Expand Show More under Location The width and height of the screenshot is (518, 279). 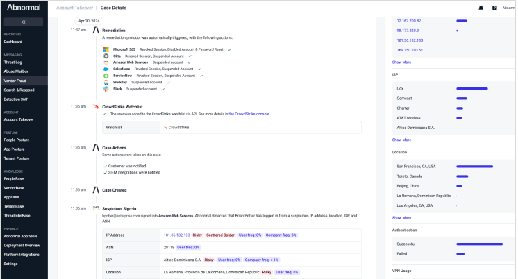[x=402, y=218]
